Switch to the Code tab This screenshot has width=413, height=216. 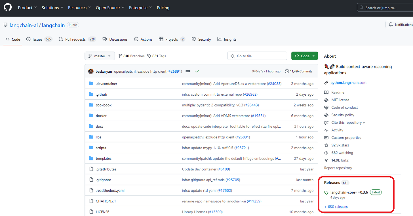pyautogui.click(x=13, y=39)
